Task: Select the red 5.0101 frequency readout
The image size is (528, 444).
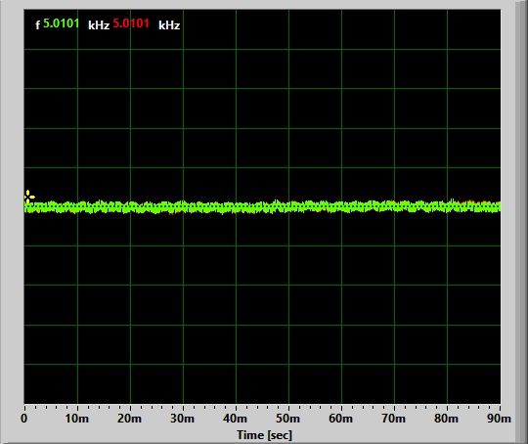Action: [x=131, y=23]
